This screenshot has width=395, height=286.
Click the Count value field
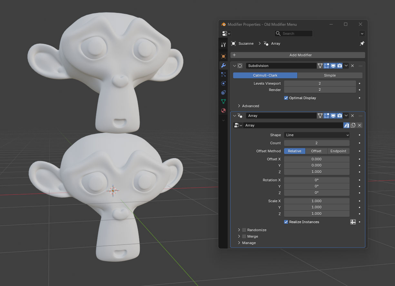tap(317, 143)
